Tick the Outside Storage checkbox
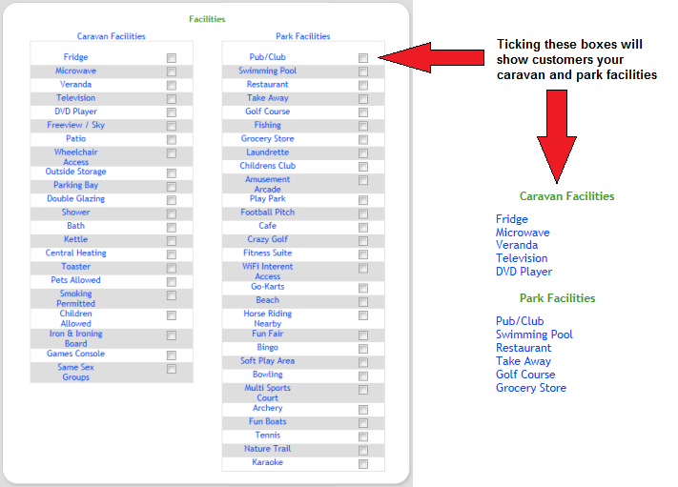 [x=172, y=172]
